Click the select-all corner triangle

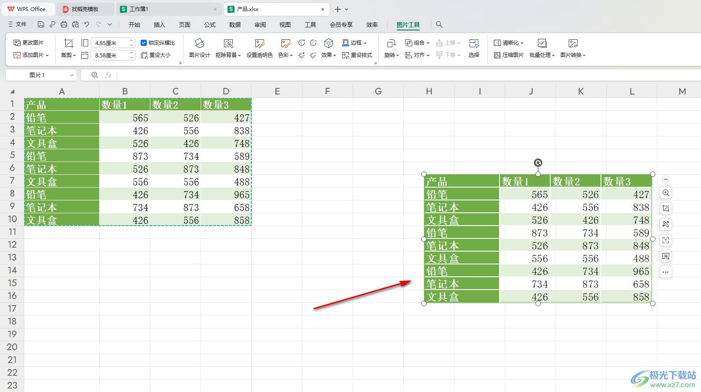coord(12,91)
